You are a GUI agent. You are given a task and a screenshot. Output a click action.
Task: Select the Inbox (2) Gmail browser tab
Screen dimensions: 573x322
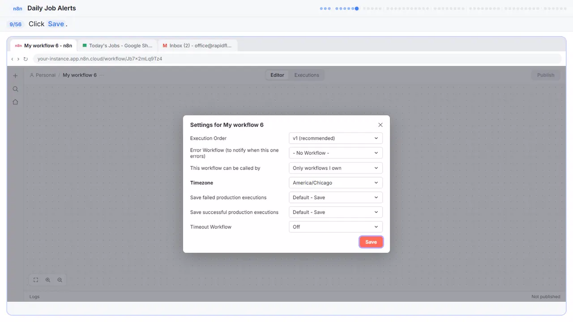pos(197,46)
